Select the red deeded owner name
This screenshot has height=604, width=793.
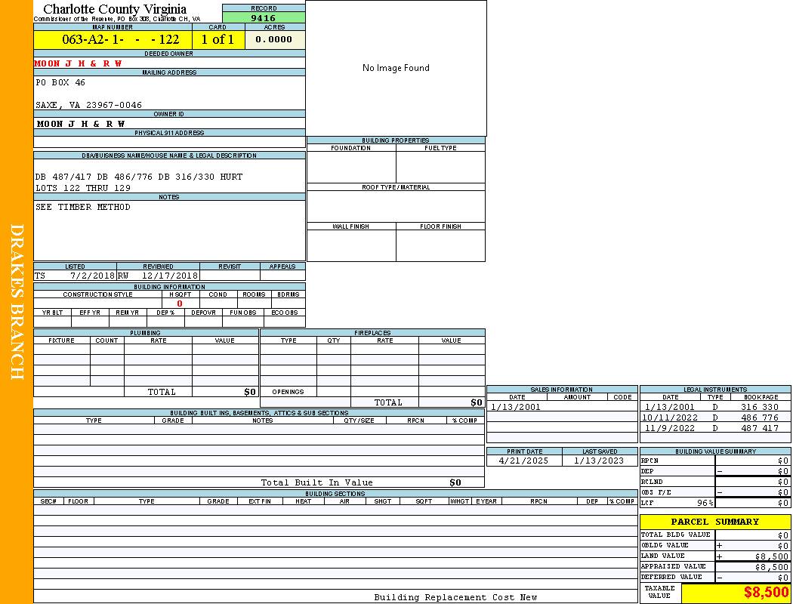79,63
